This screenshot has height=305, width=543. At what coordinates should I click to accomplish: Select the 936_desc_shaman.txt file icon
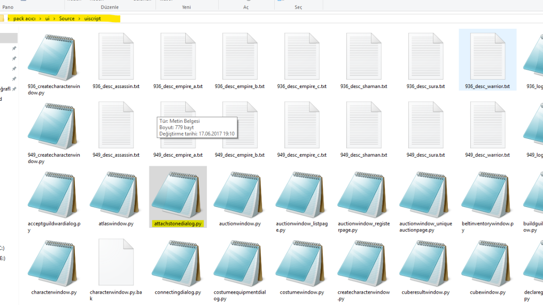363,56
